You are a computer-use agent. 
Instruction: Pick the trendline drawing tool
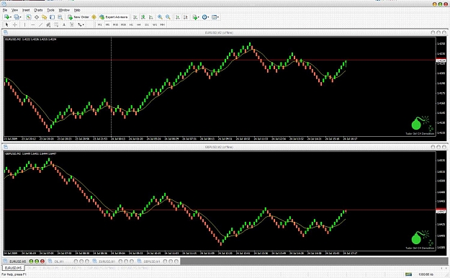pos(41,24)
